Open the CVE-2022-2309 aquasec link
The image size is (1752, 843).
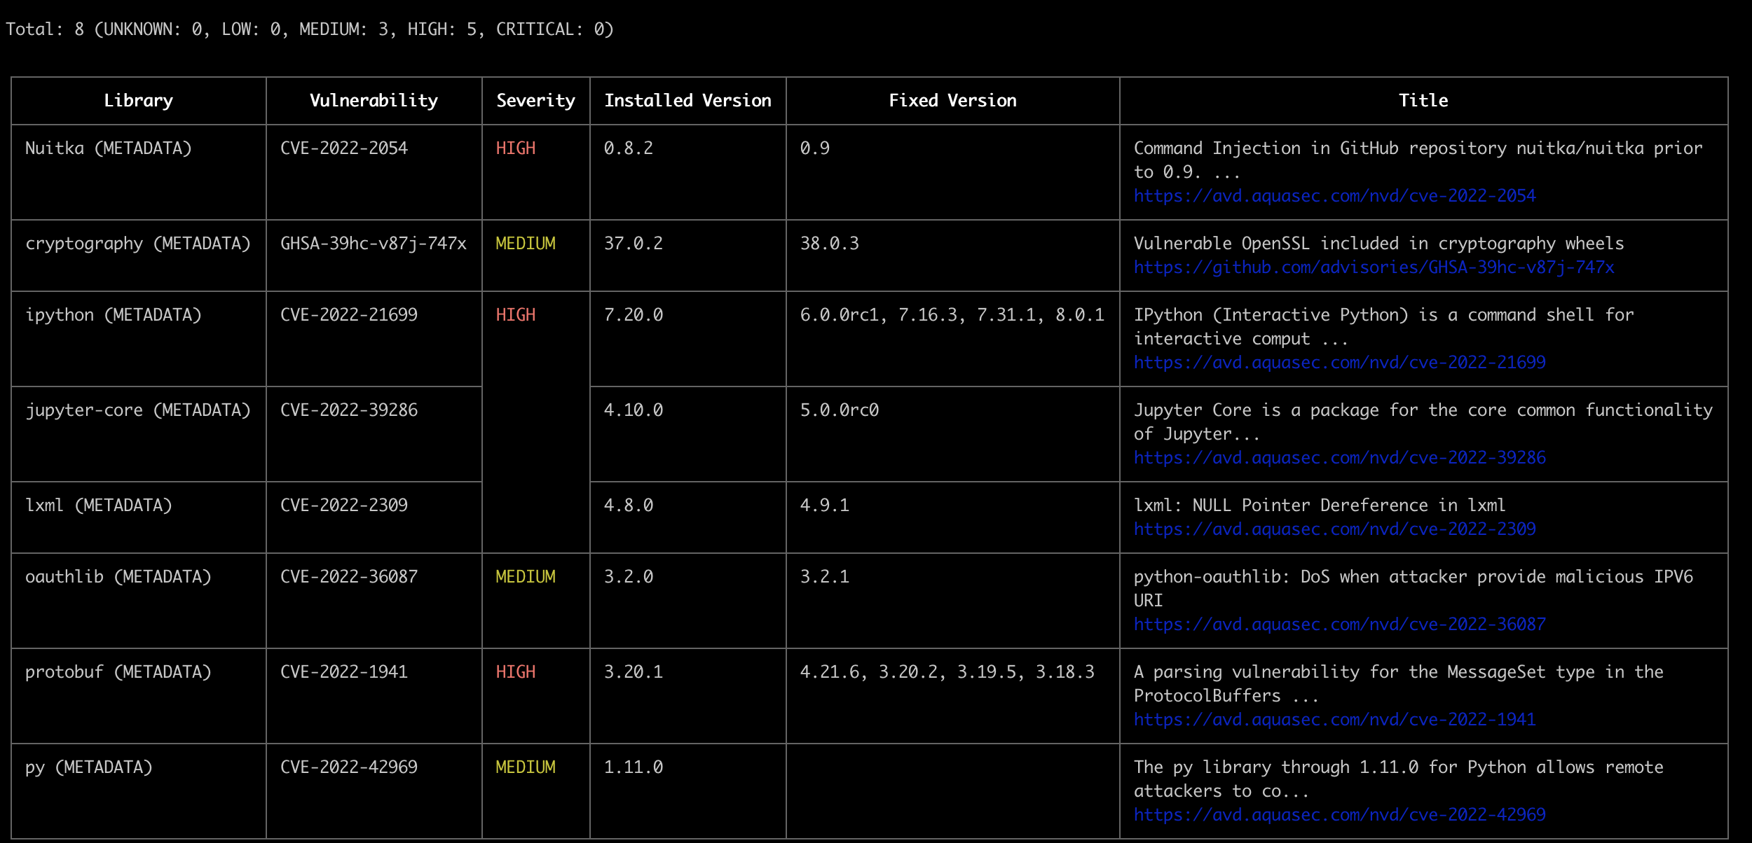[1334, 529]
